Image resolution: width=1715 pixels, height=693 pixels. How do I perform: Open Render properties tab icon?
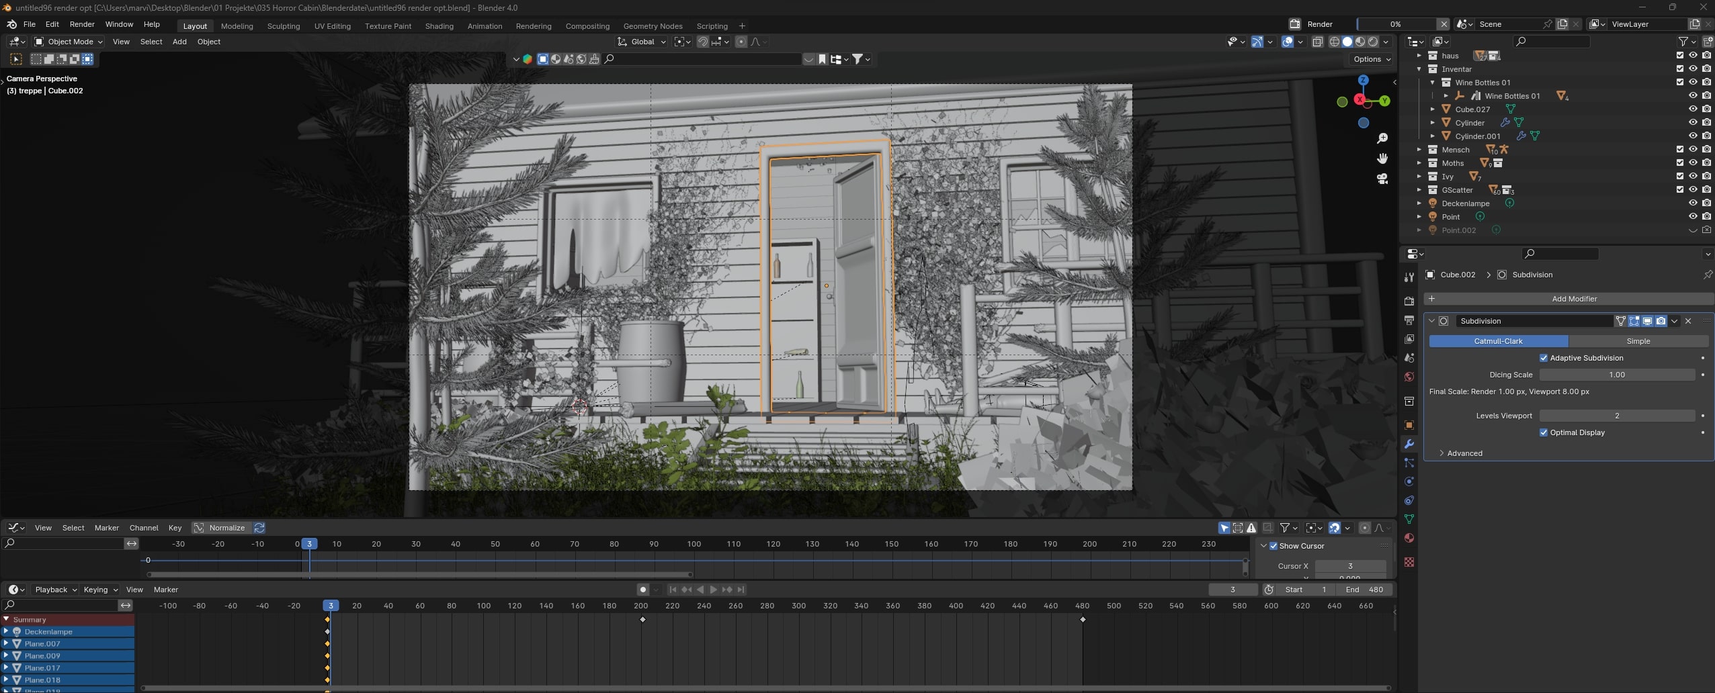(x=1409, y=301)
